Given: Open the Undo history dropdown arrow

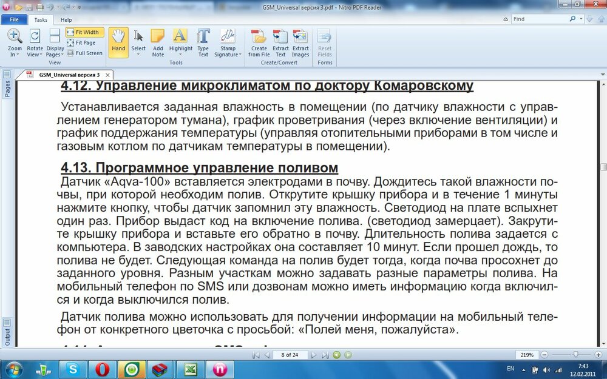Looking at the screenshot, I should pyautogui.click(x=58, y=7).
